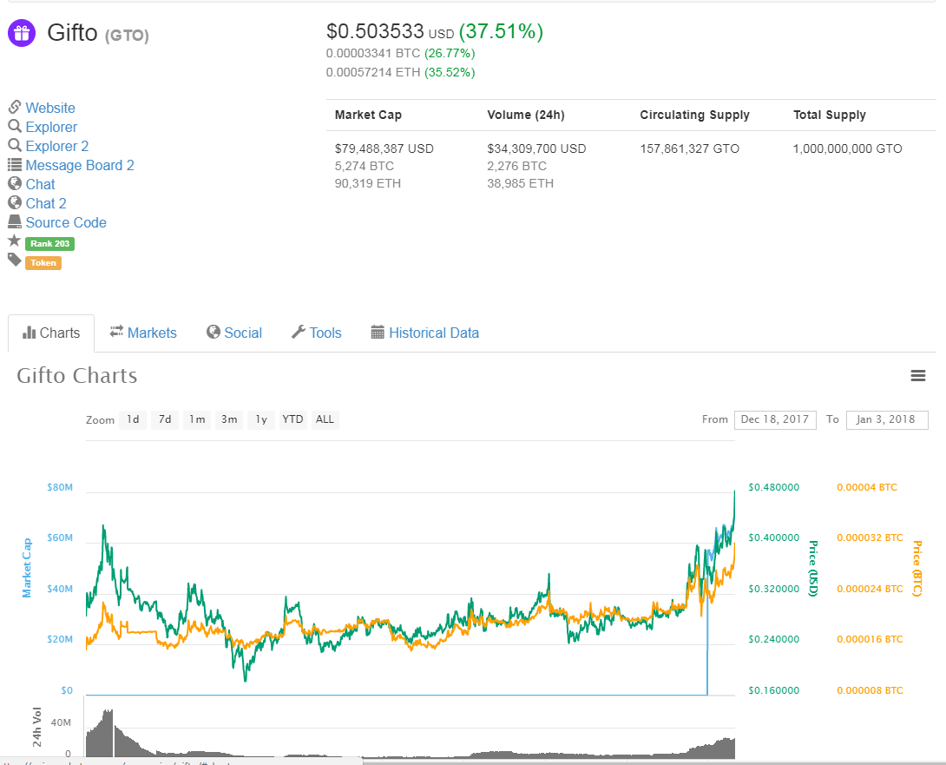Click the 0.00004 BTC axis tick label
Screen dimensions: 946x765
pos(867,487)
